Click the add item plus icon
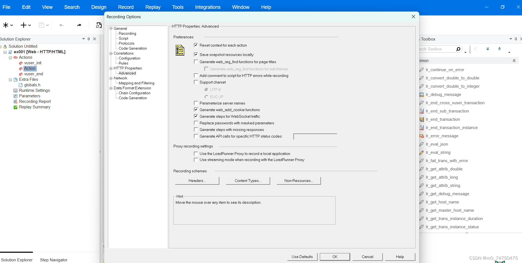522x263 pixels. pos(23,25)
